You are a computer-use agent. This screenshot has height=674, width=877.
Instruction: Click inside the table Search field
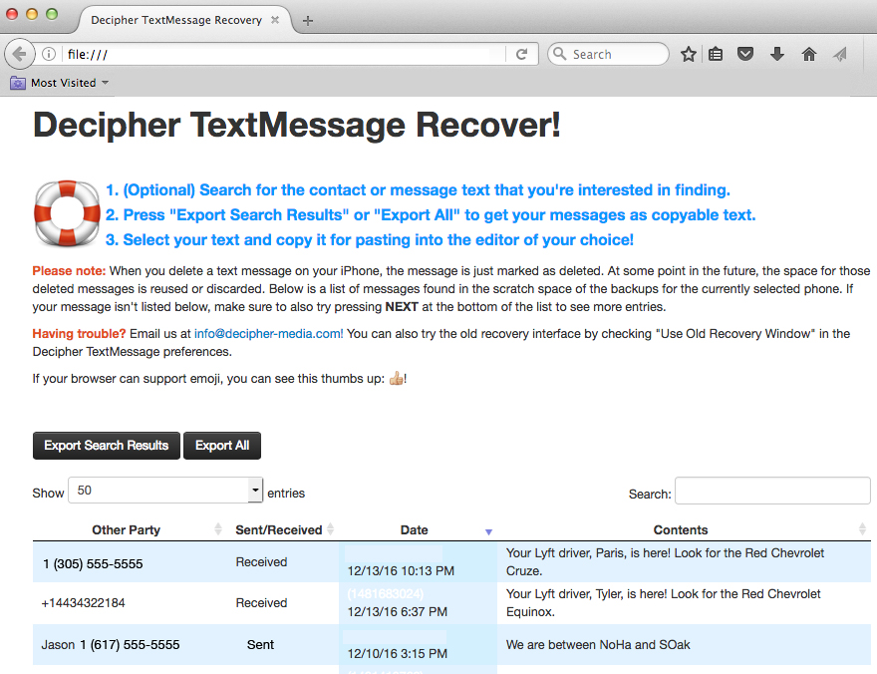[772, 492]
